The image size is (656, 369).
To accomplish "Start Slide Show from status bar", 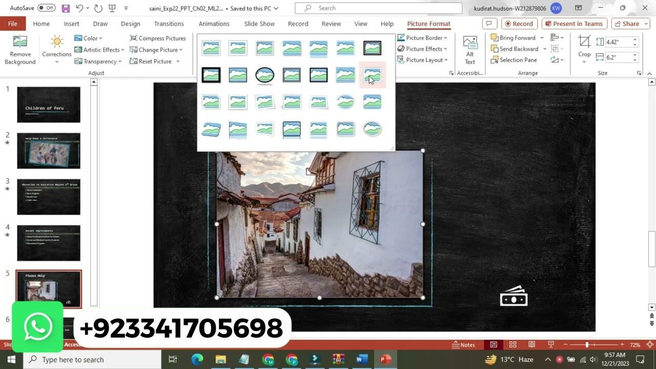I will coord(551,345).
